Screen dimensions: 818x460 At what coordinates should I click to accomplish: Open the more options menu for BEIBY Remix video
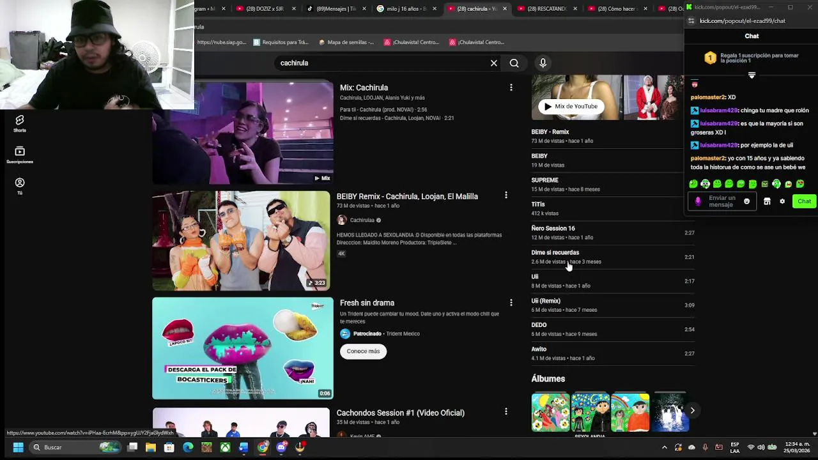(x=505, y=195)
